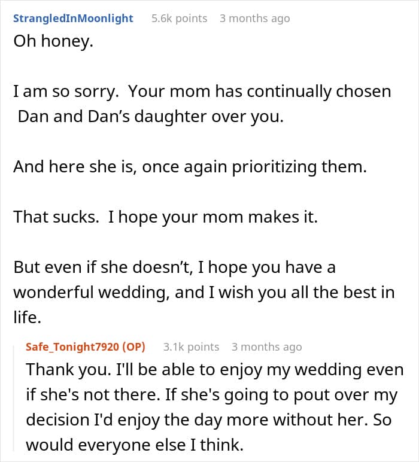Click "That sucks. I hope your mom makes it."
The height and width of the screenshot is (462, 419).
(x=166, y=217)
